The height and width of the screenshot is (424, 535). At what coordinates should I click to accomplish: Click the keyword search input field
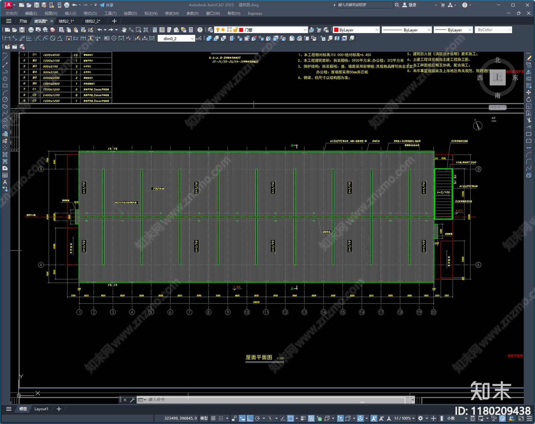pyautogui.click(x=365, y=5)
